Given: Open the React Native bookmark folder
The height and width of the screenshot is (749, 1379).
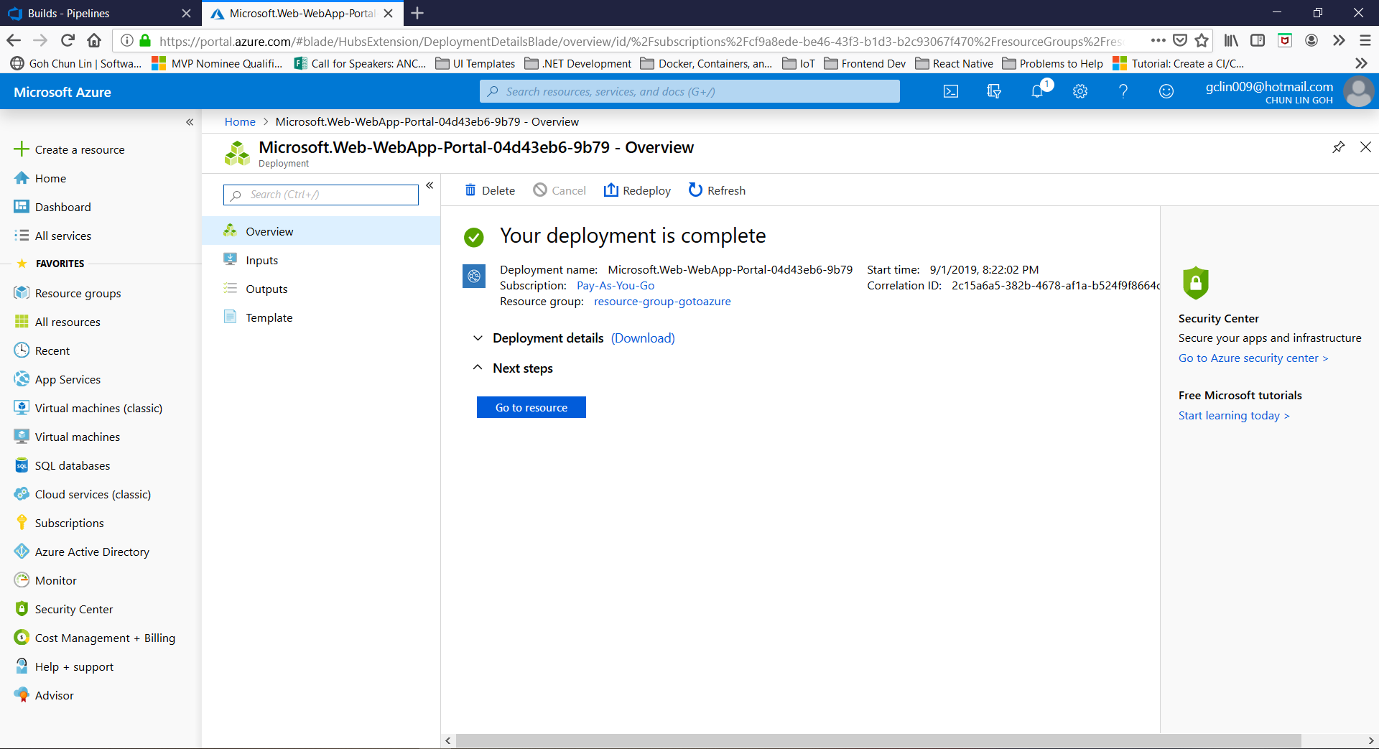Looking at the screenshot, I should click(x=955, y=63).
